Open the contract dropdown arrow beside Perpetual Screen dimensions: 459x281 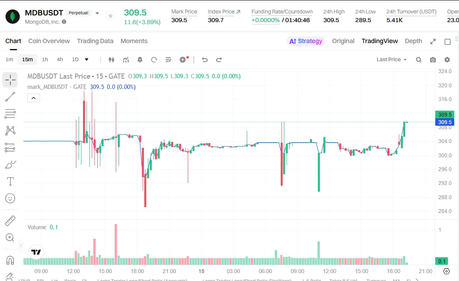pyautogui.click(x=97, y=13)
